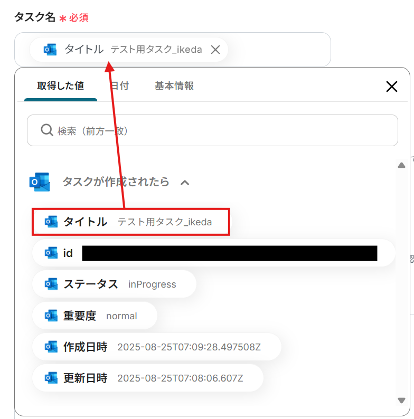Click the scrollbar up arrow
Image resolution: width=414 pixels, height=419 pixels.
(x=401, y=165)
